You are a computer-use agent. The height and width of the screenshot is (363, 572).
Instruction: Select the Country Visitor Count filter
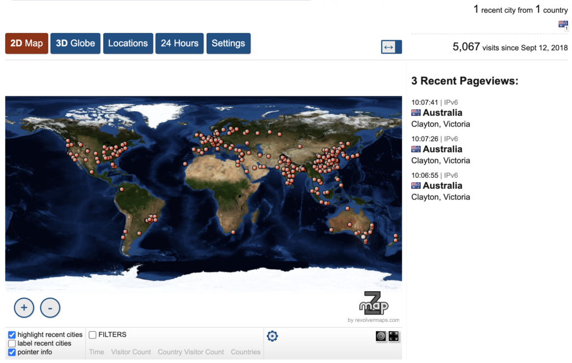click(x=190, y=352)
